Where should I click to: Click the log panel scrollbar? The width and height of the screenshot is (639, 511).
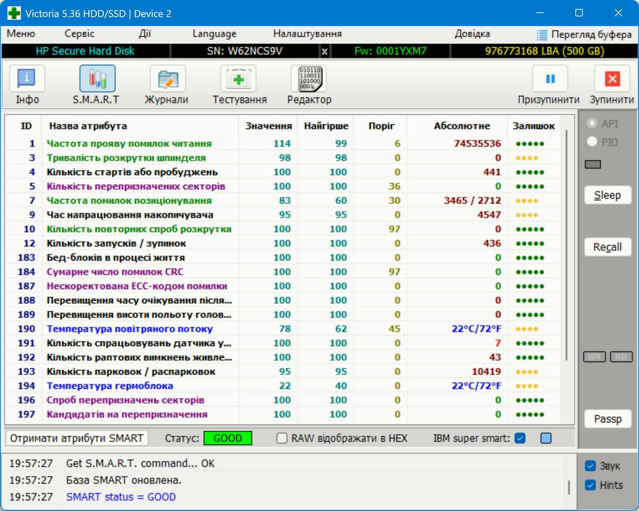[x=569, y=487]
